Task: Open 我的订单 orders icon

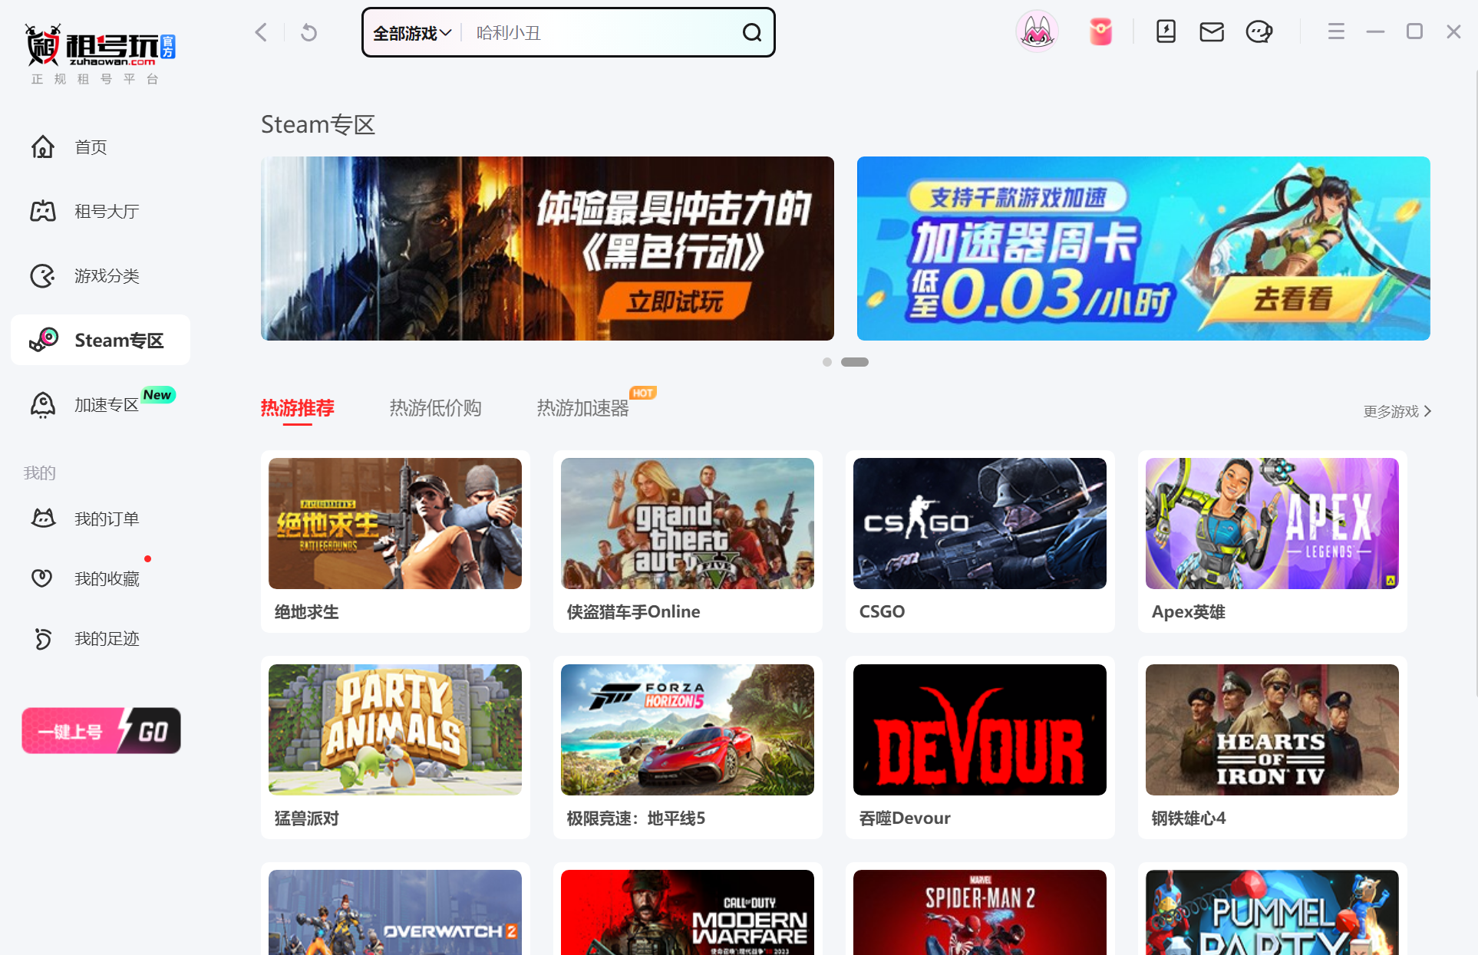Action: click(43, 518)
